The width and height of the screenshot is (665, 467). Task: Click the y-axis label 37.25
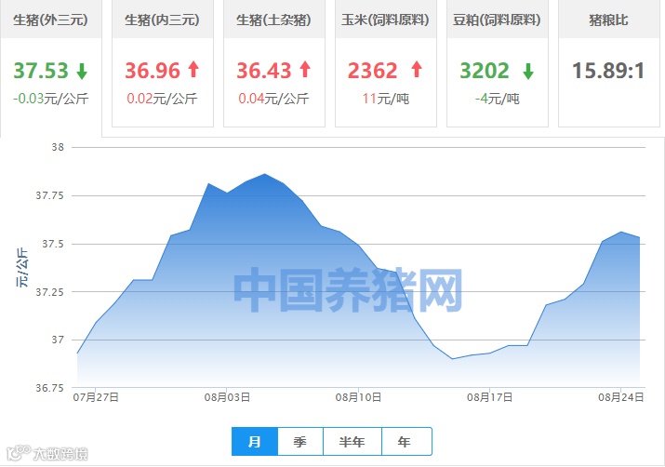point(49,292)
